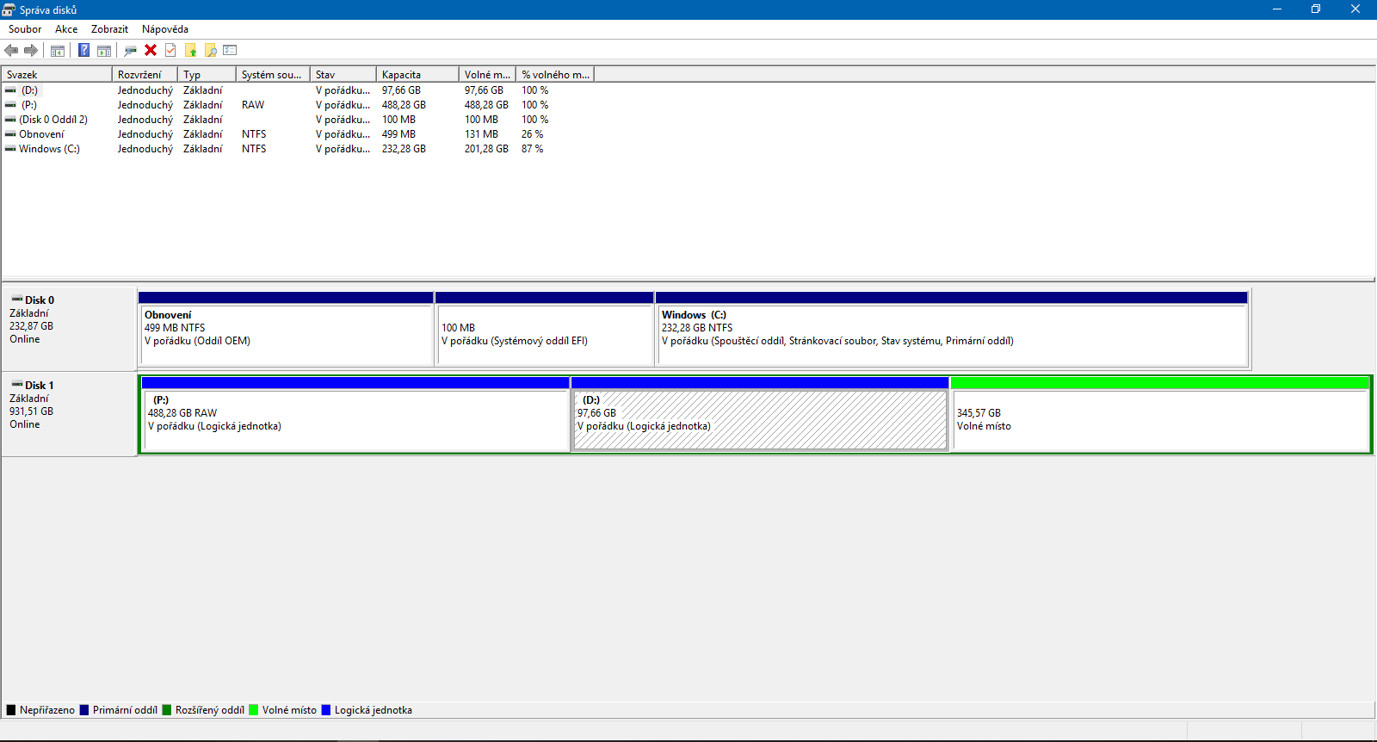Click the document checkmark properties icon

coord(170,50)
